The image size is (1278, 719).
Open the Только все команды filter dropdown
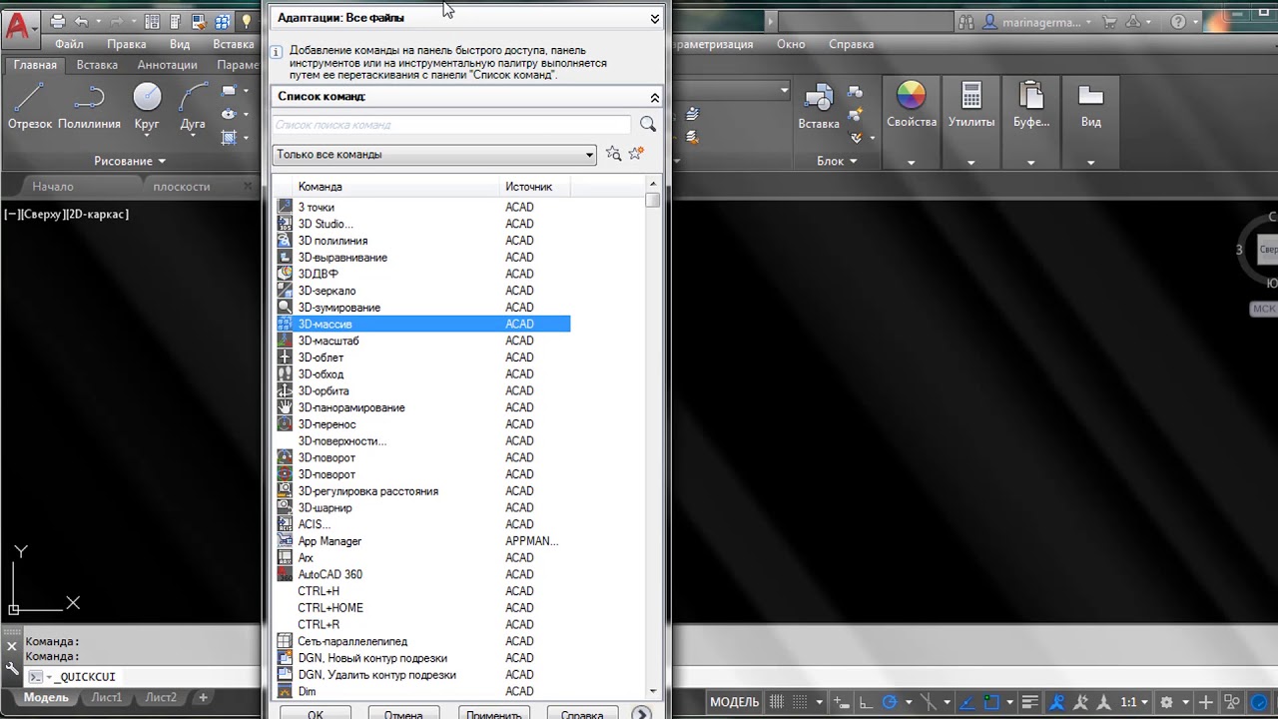tap(434, 155)
